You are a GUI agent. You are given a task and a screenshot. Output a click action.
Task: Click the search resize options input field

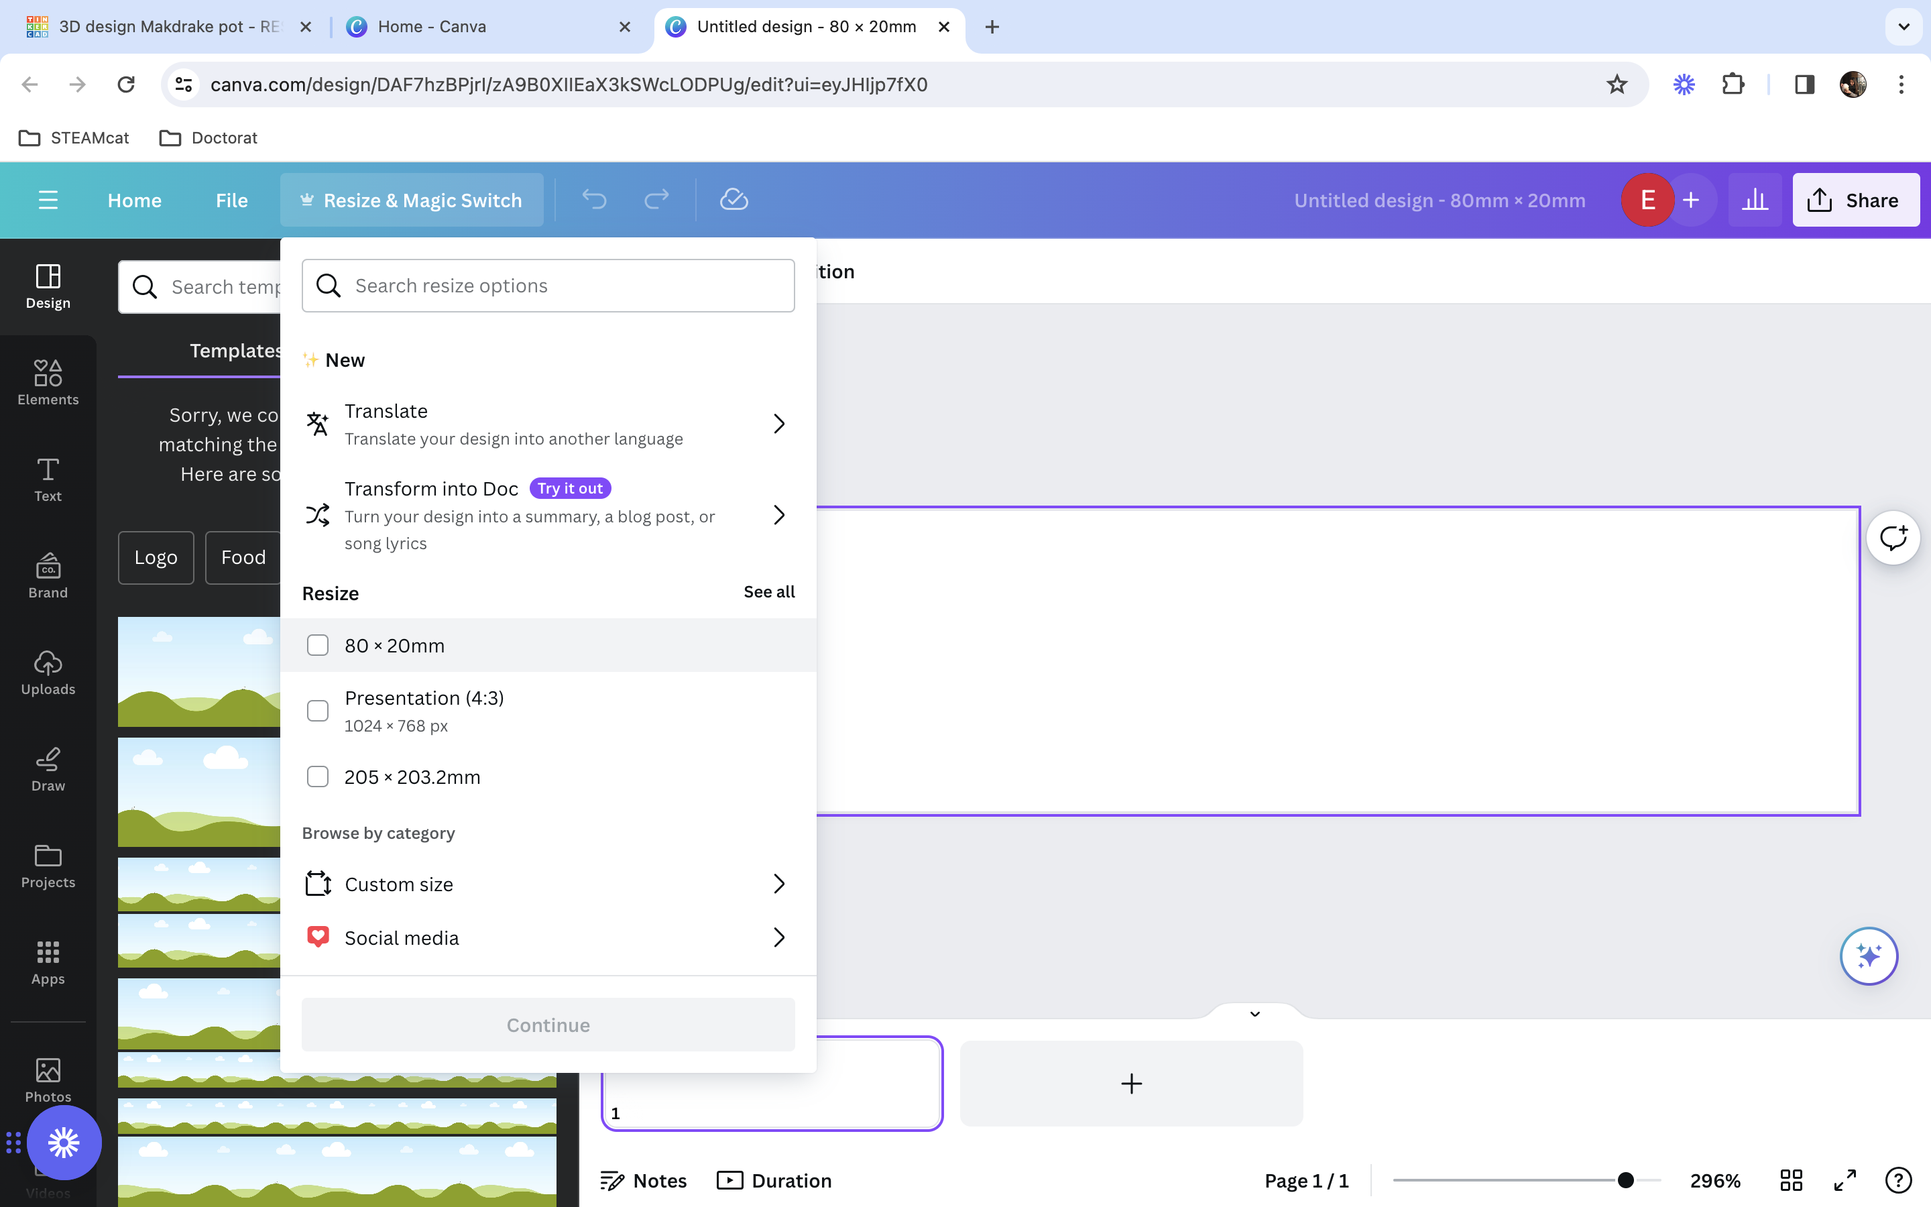[548, 285]
